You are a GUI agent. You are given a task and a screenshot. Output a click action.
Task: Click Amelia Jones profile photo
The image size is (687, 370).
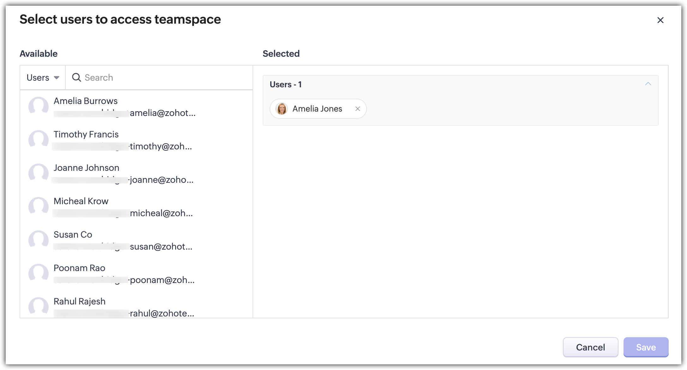(281, 109)
